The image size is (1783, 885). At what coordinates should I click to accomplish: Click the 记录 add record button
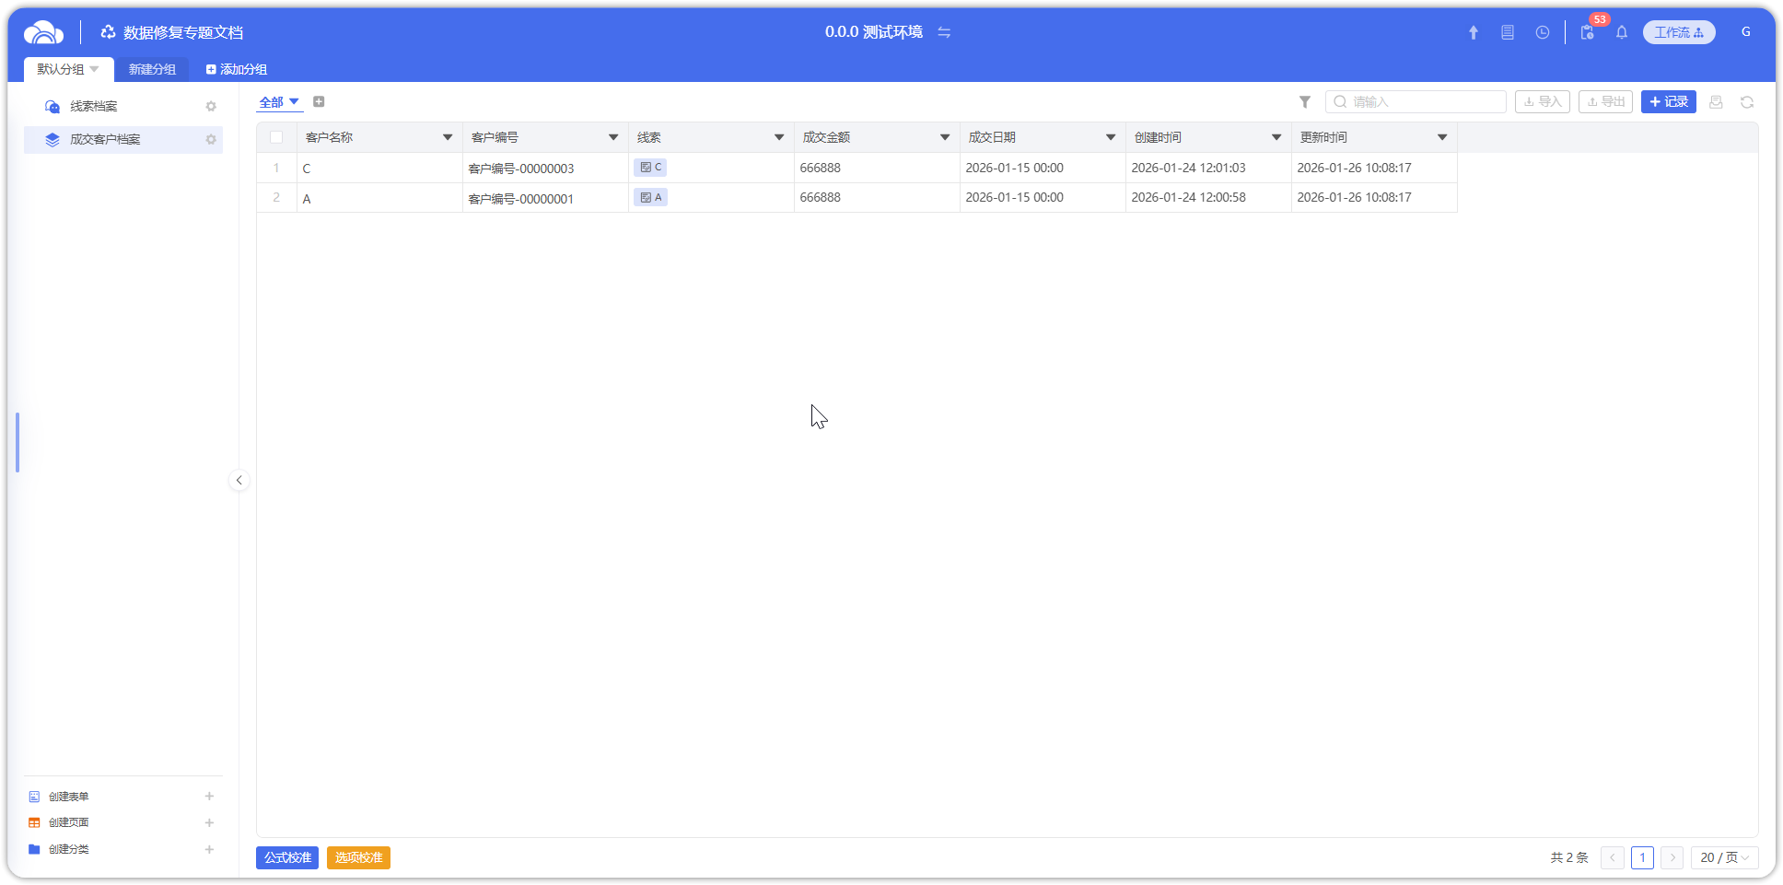point(1668,102)
